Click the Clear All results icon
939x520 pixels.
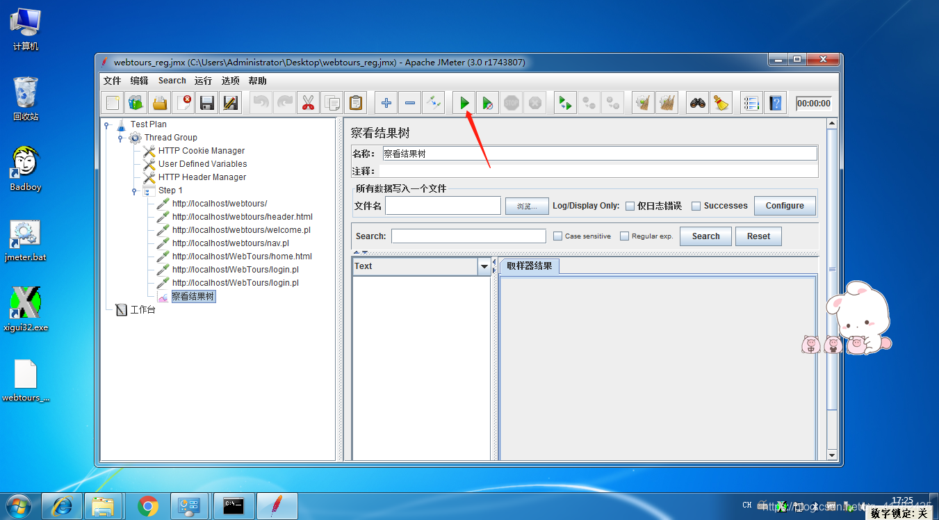(x=667, y=104)
